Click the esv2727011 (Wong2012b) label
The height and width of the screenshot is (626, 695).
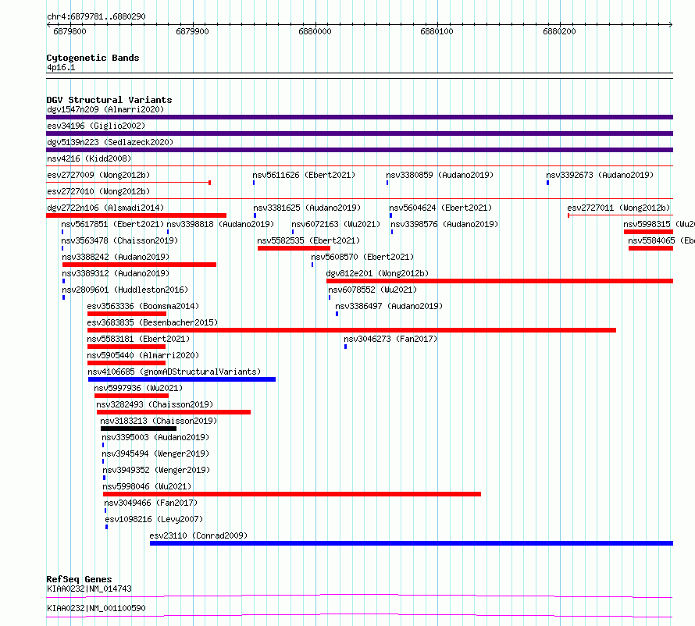tap(618, 208)
